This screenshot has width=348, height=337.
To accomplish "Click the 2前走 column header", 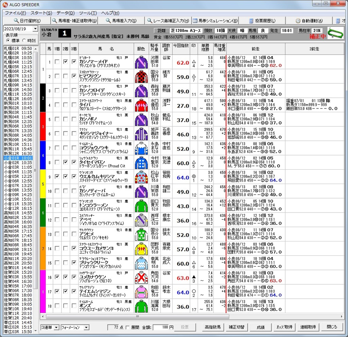I will point(314,49).
